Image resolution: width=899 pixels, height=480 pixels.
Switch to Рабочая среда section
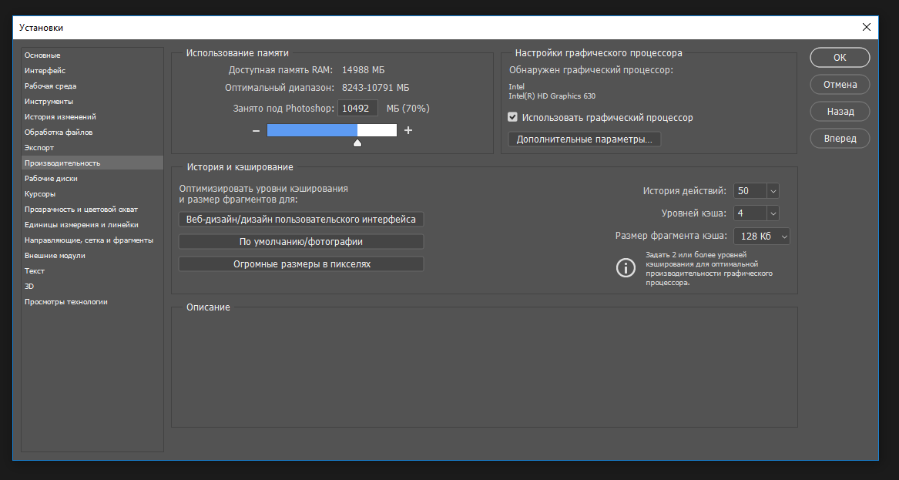(x=92, y=86)
